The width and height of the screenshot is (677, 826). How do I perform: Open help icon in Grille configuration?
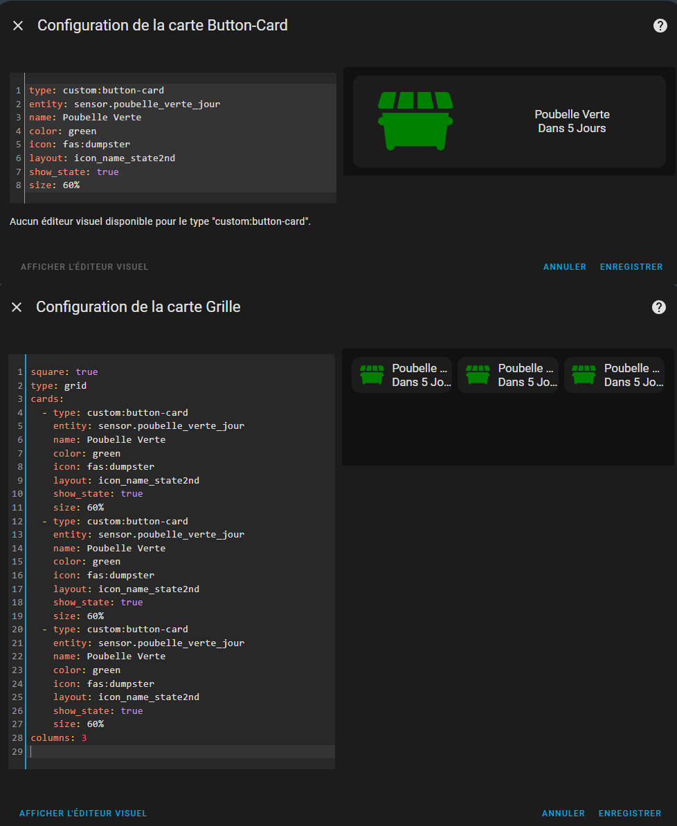point(658,307)
